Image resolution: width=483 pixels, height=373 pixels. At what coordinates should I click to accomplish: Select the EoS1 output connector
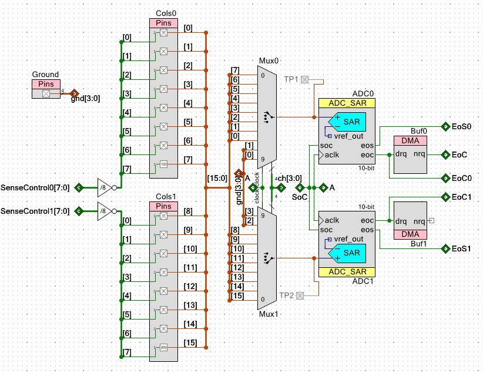(x=445, y=248)
